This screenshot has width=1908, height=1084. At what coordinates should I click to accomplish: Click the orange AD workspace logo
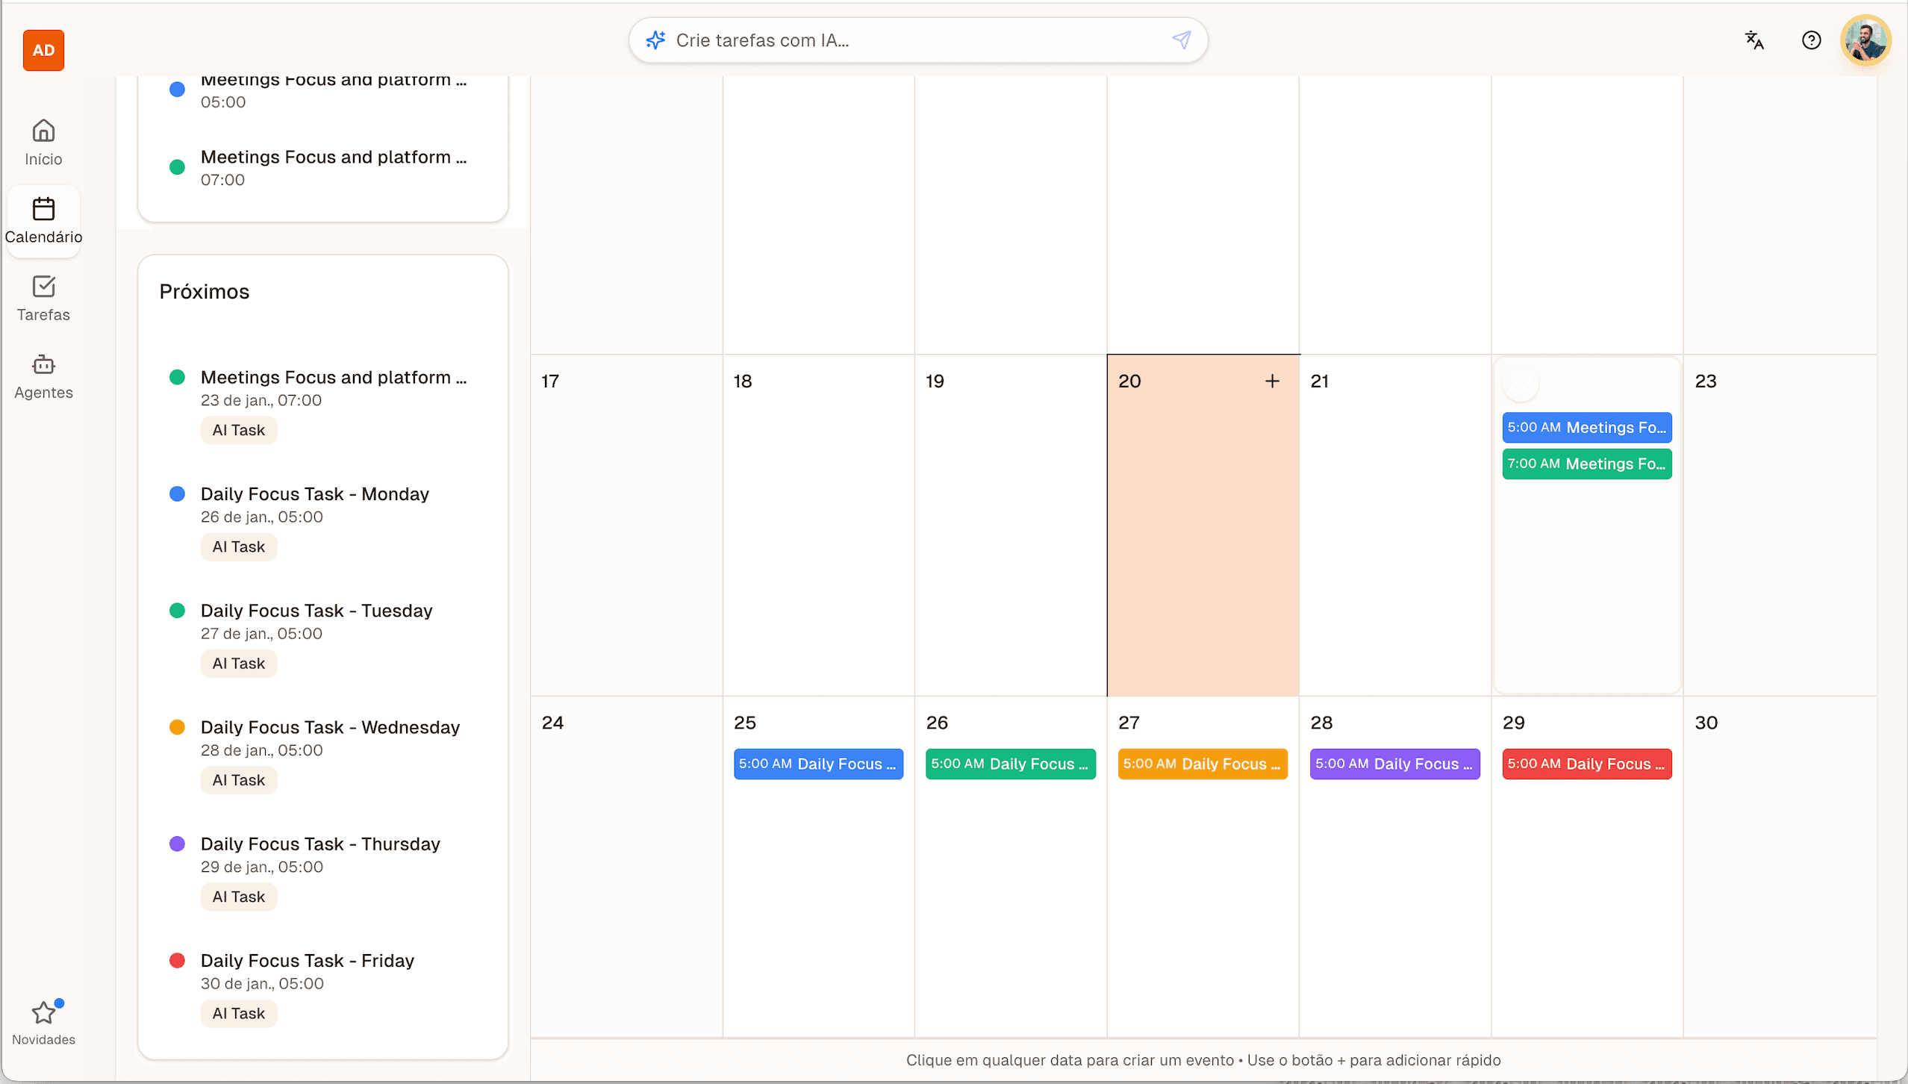pos(43,50)
